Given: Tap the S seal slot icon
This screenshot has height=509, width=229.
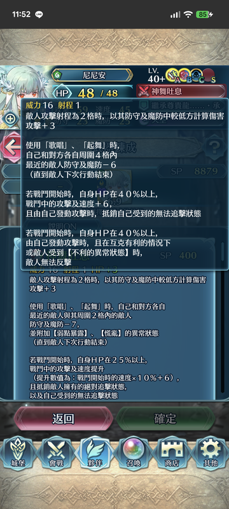Looking at the screenshot, I should (x=209, y=76).
